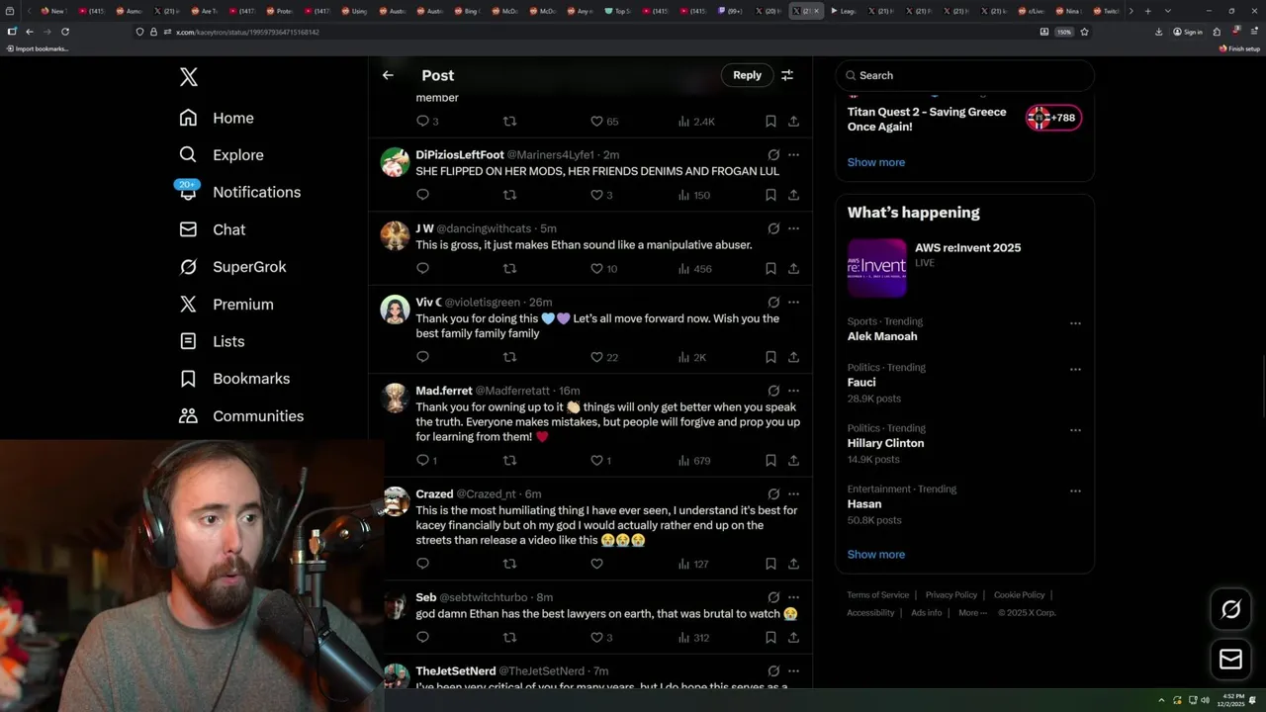Open more options on DiPiziosLeftFoot's reply

[793, 155]
